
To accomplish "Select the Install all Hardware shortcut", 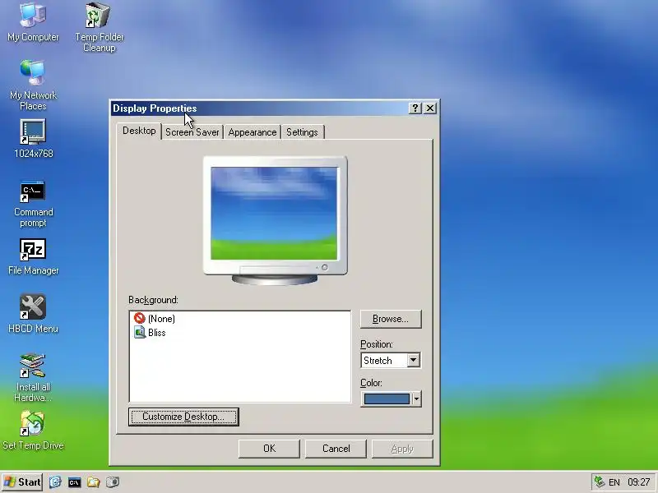I will pyautogui.click(x=33, y=377).
